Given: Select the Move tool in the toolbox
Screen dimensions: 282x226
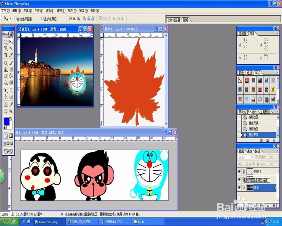Looking at the screenshot, I should [x=11, y=42].
